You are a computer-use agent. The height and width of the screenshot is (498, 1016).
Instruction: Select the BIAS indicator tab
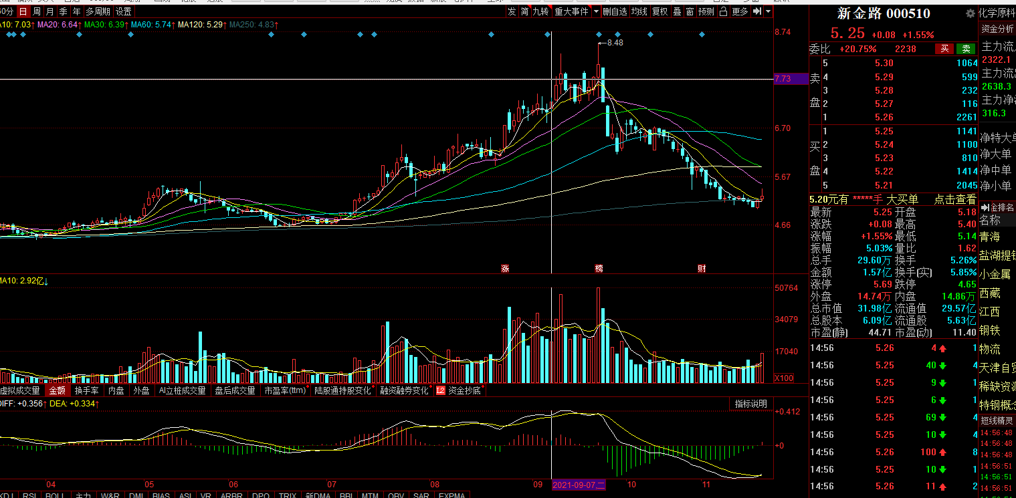point(161,495)
